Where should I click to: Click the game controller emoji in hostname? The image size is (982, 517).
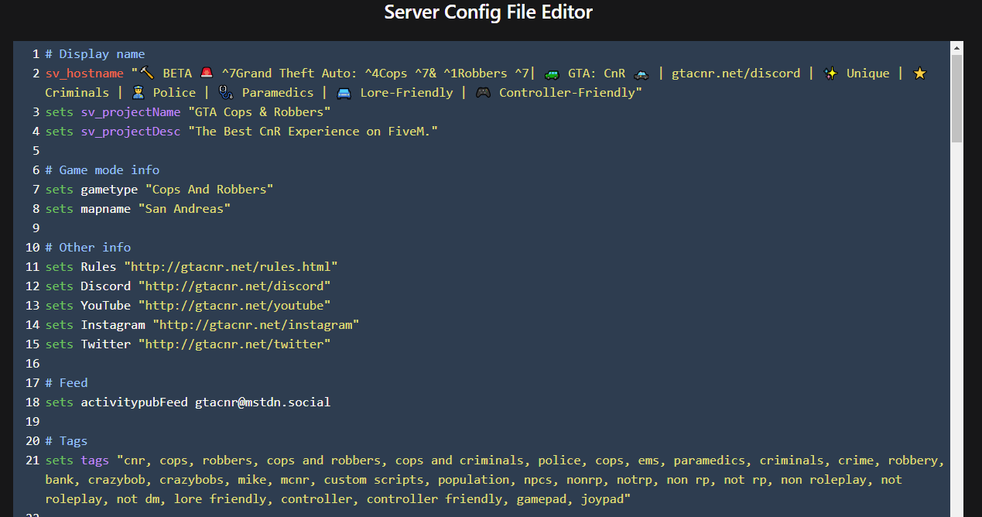tap(483, 93)
